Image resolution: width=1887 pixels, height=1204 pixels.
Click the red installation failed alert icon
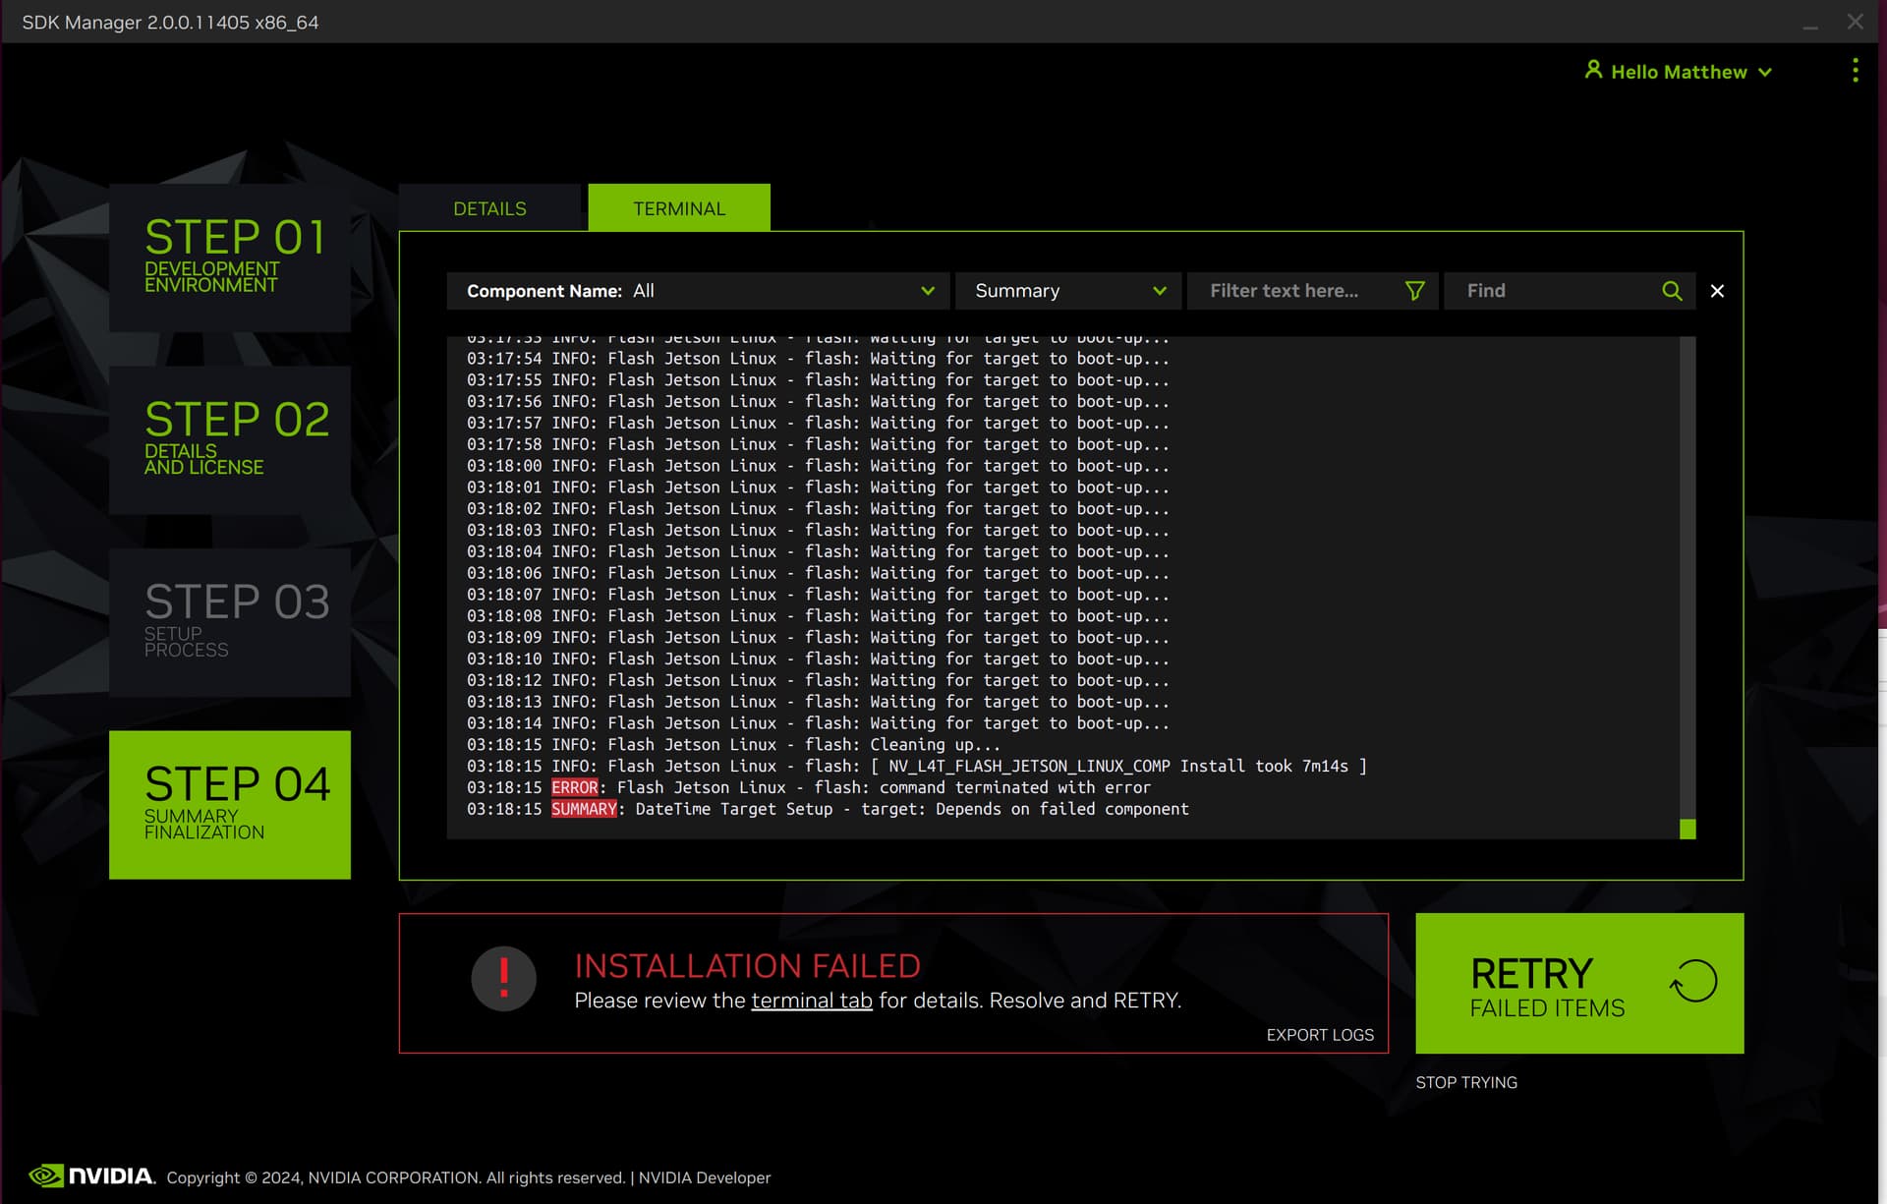coord(503,979)
